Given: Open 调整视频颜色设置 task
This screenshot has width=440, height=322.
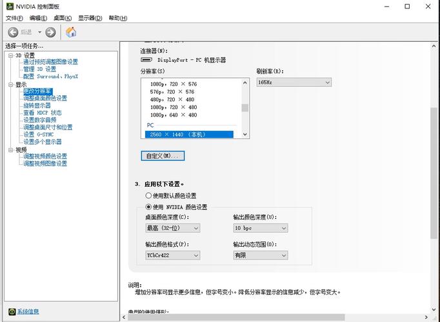Looking at the screenshot, I should click(x=45, y=156).
